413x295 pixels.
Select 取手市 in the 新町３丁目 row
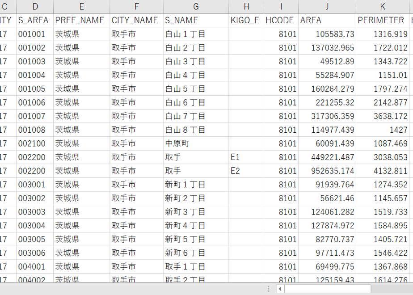[x=136, y=212]
